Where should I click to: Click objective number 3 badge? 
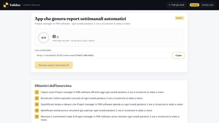(x=37, y=104)
